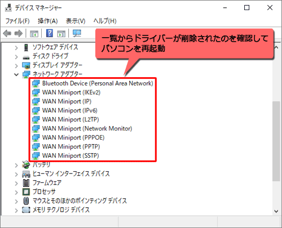Expand the ディスク ドライブ node
Image resolution: width=282 pixels, height=228 pixels.
16,57
